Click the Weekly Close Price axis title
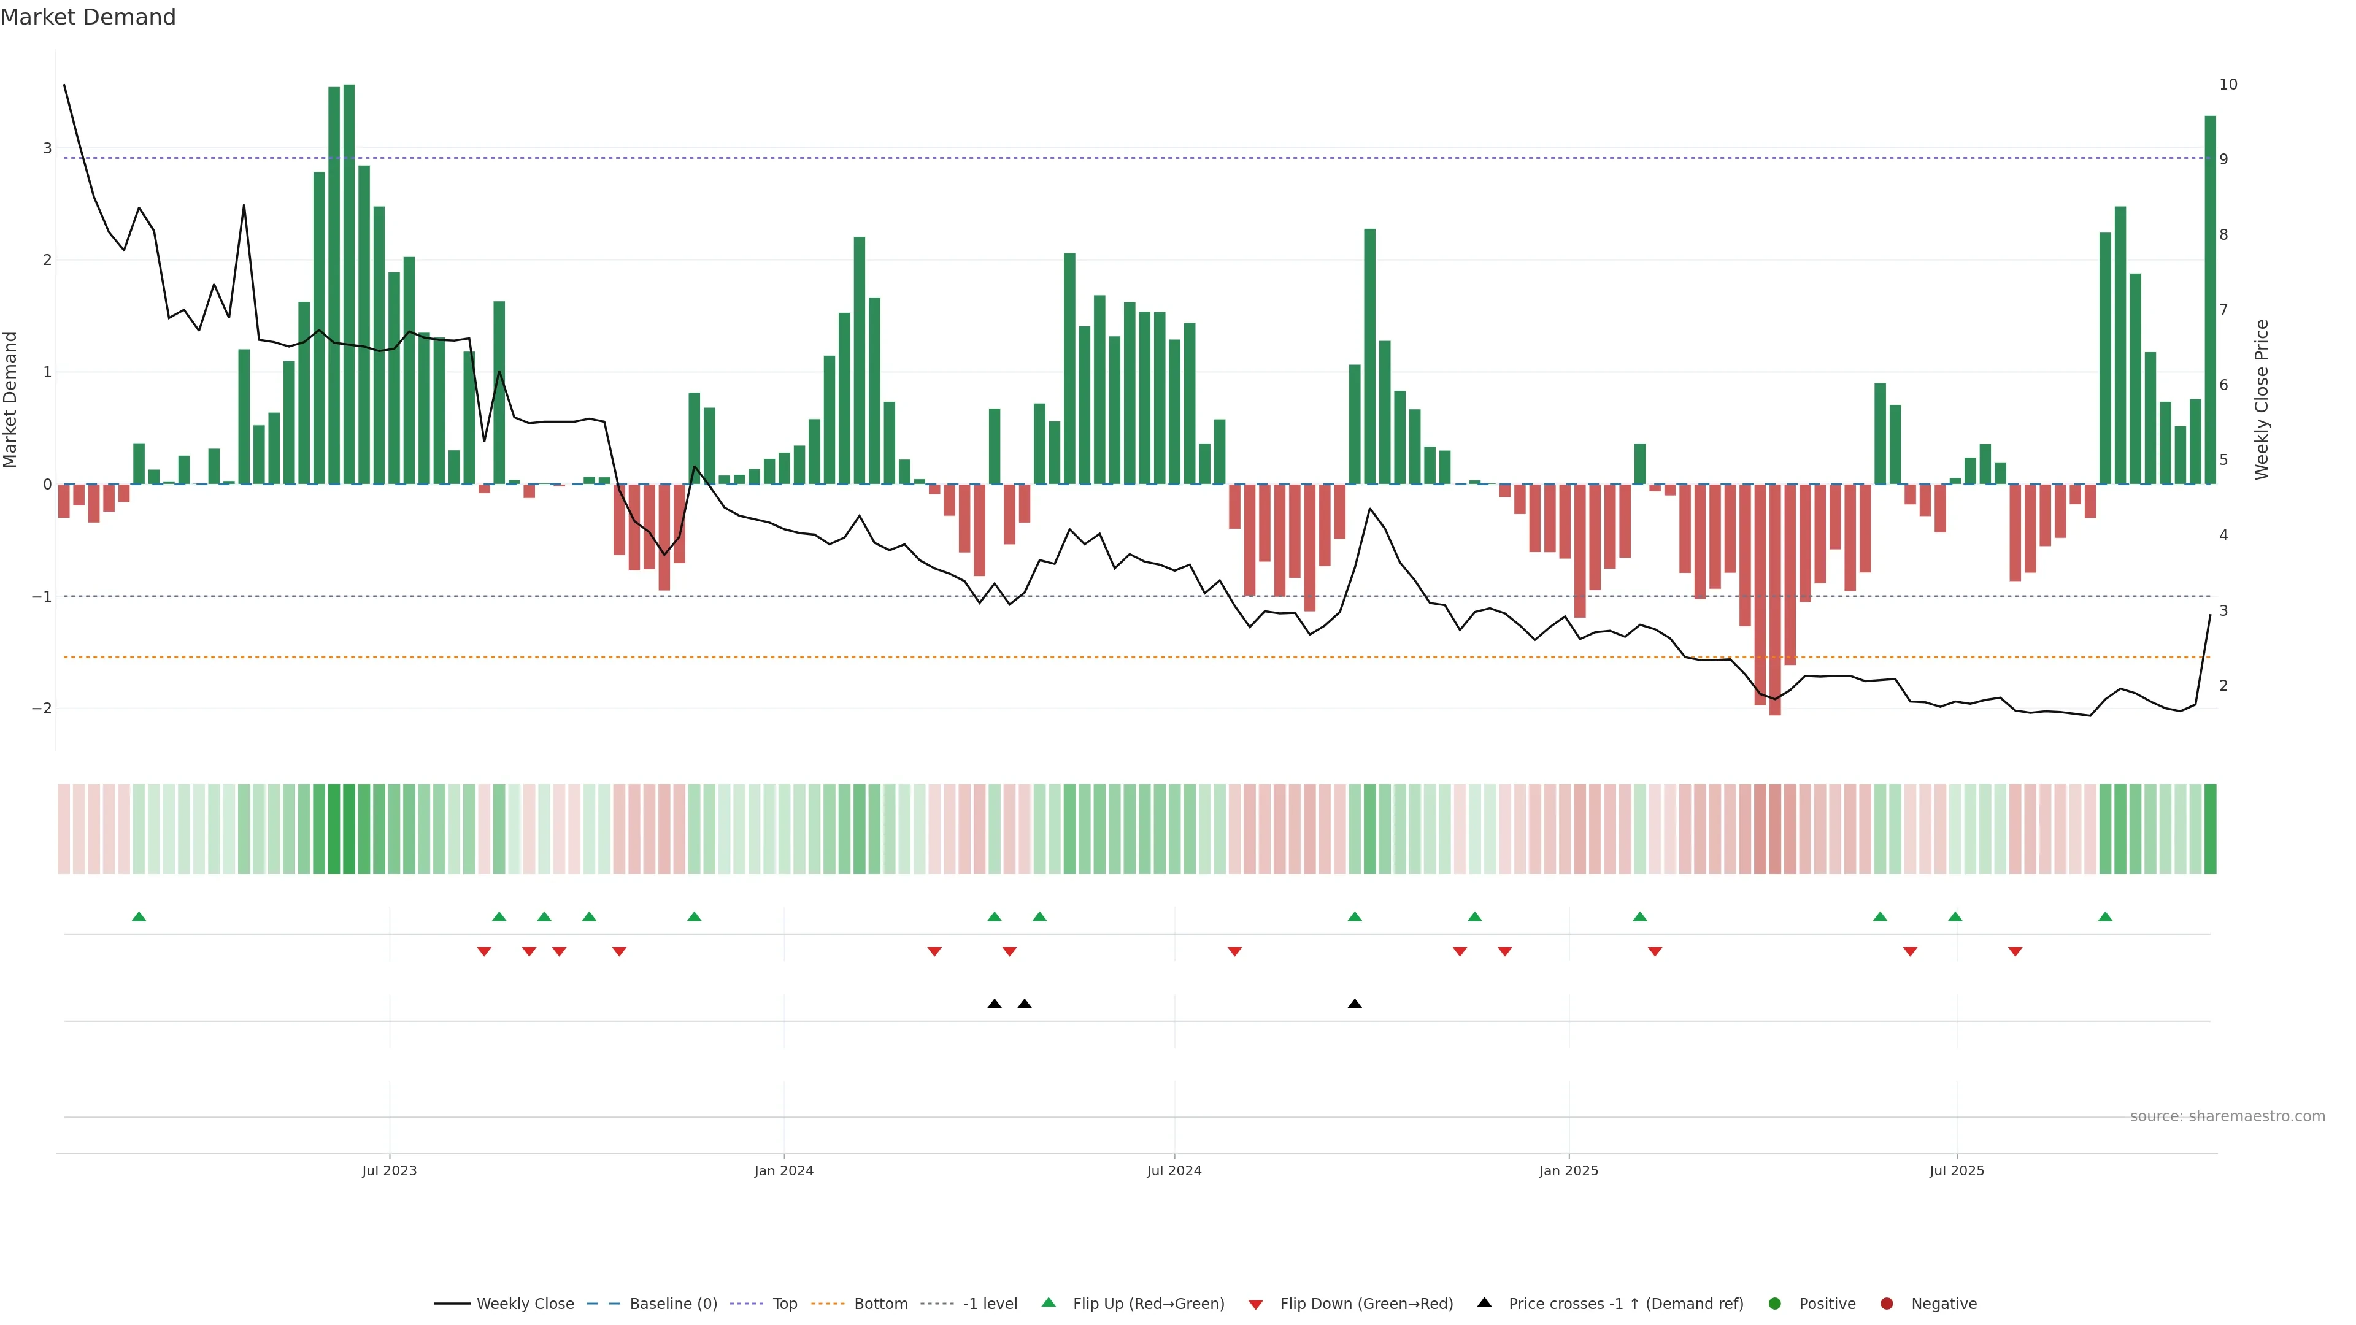 [2262, 399]
